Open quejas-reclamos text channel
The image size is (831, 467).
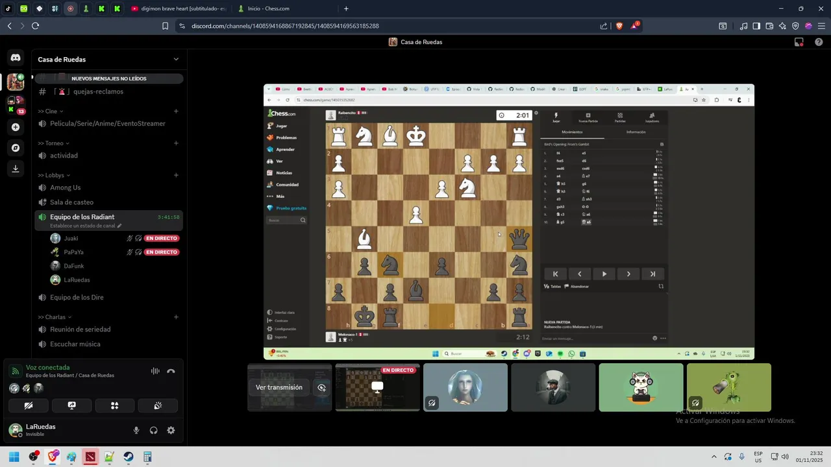[108, 91]
